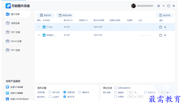Click the resolution width input field
Viewport: 183px width, 108px height.
pos(130,96)
